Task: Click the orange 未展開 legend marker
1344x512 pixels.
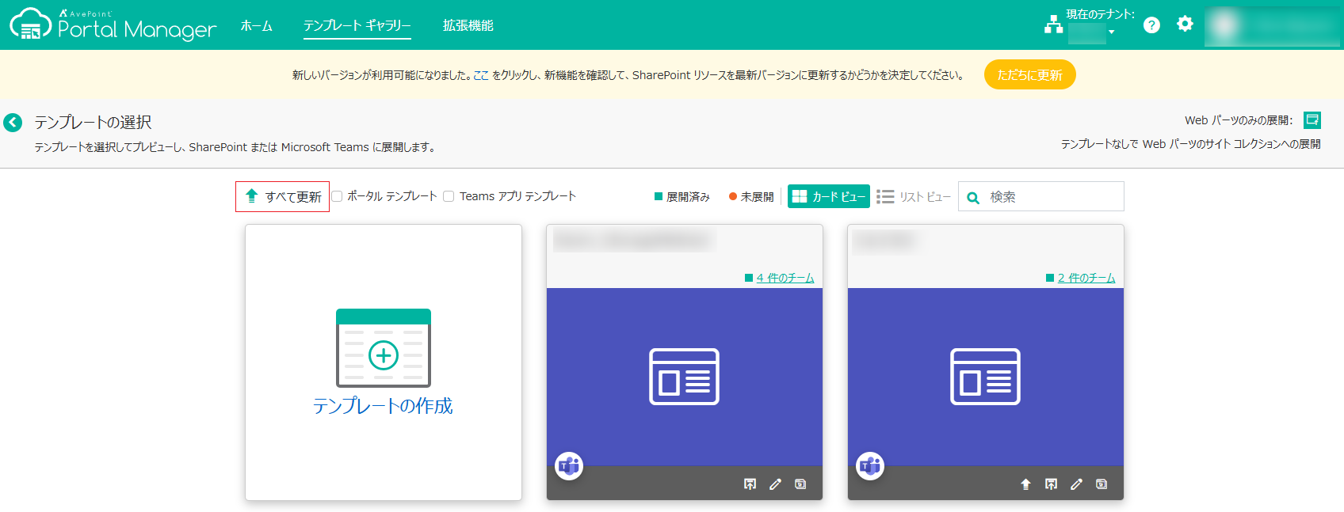Action: pyautogui.click(x=733, y=196)
